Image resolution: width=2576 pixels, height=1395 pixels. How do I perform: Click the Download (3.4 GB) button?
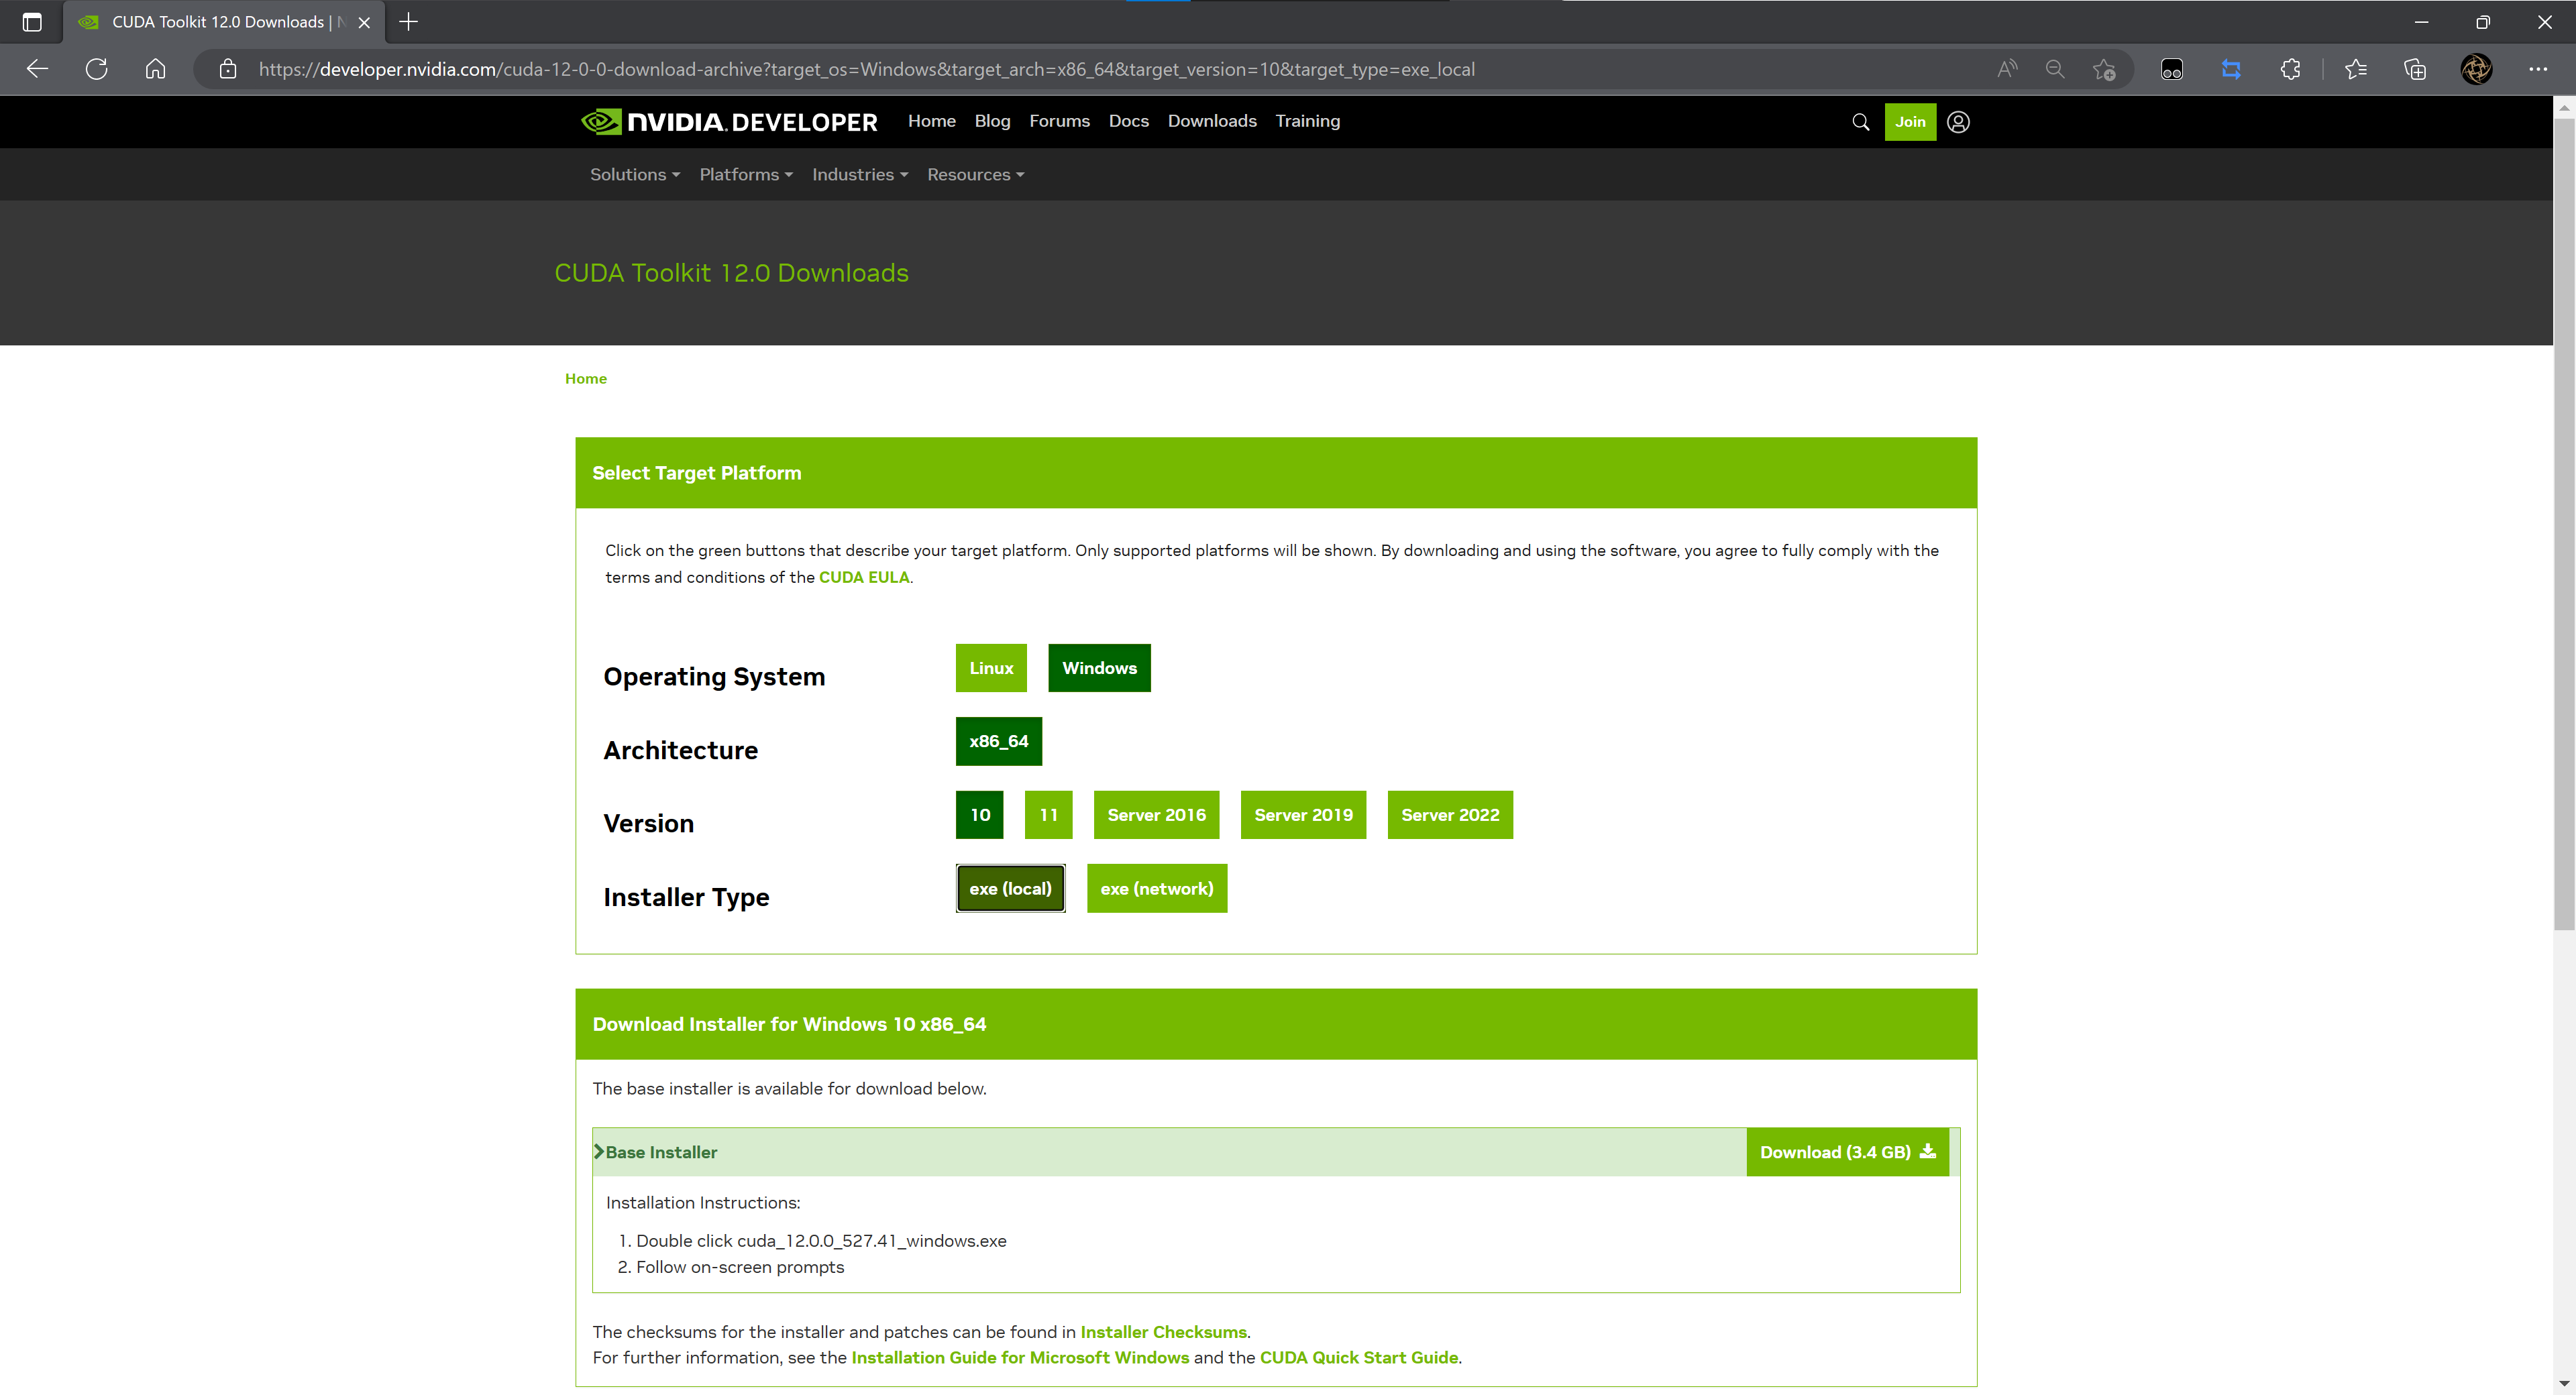tap(1847, 1152)
